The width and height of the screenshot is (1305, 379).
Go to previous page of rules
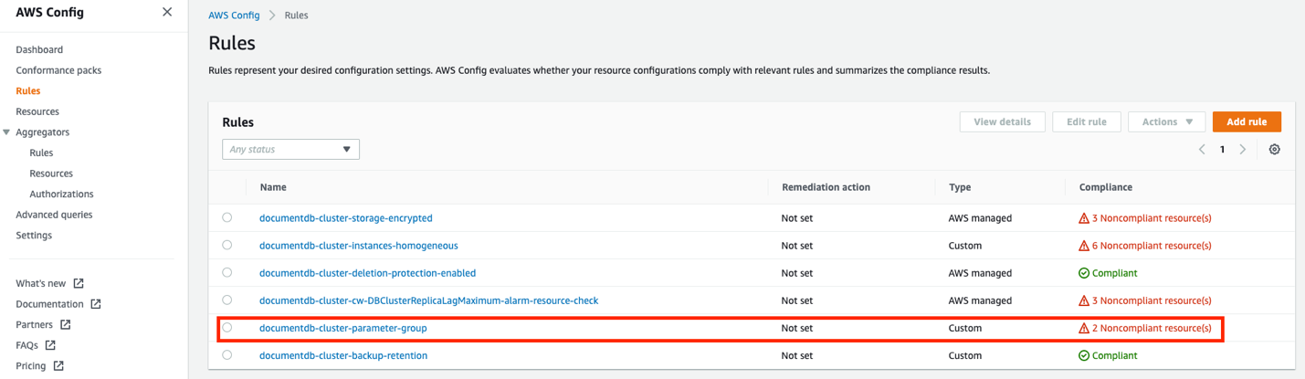click(1202, 150)
